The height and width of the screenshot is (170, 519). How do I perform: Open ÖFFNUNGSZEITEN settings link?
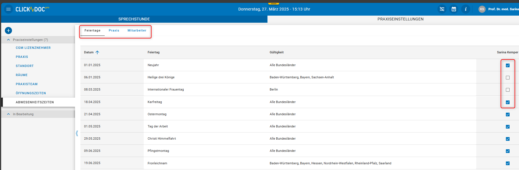coord(31,93)
